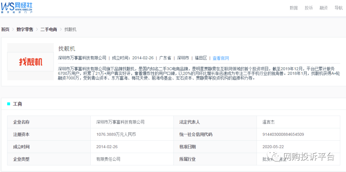346x172 pixels.
Task: Click 广东省 location text
Action: 165,58
